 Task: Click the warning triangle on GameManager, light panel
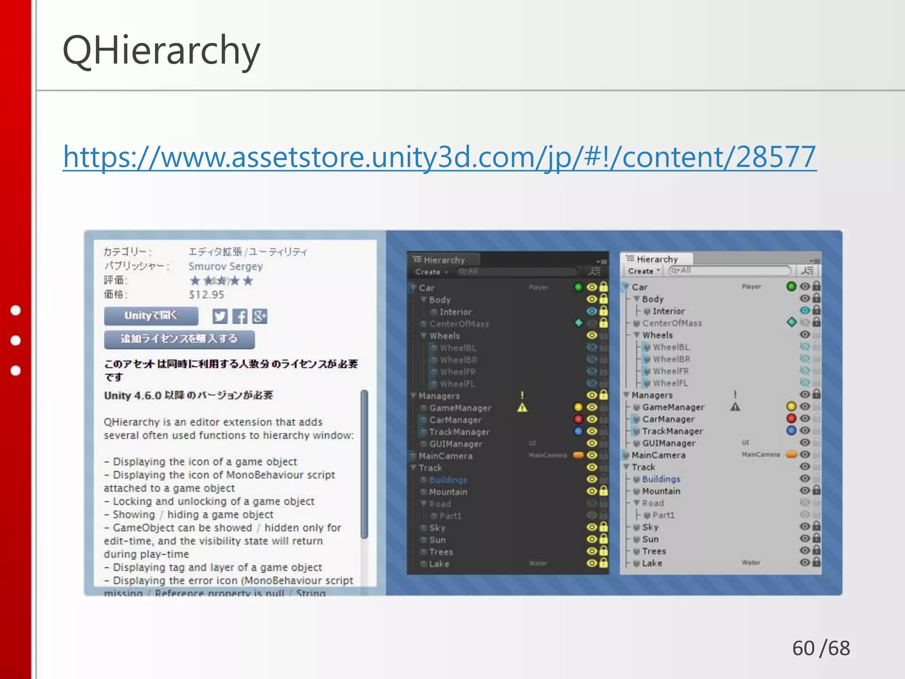point(735,406)
